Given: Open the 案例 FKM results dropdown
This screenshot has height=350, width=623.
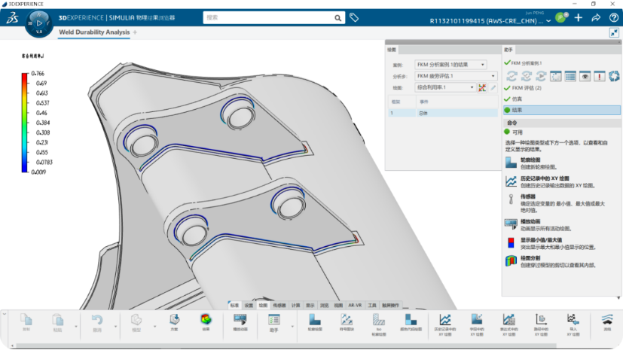Looking at the screenshot, I should 450,65.
